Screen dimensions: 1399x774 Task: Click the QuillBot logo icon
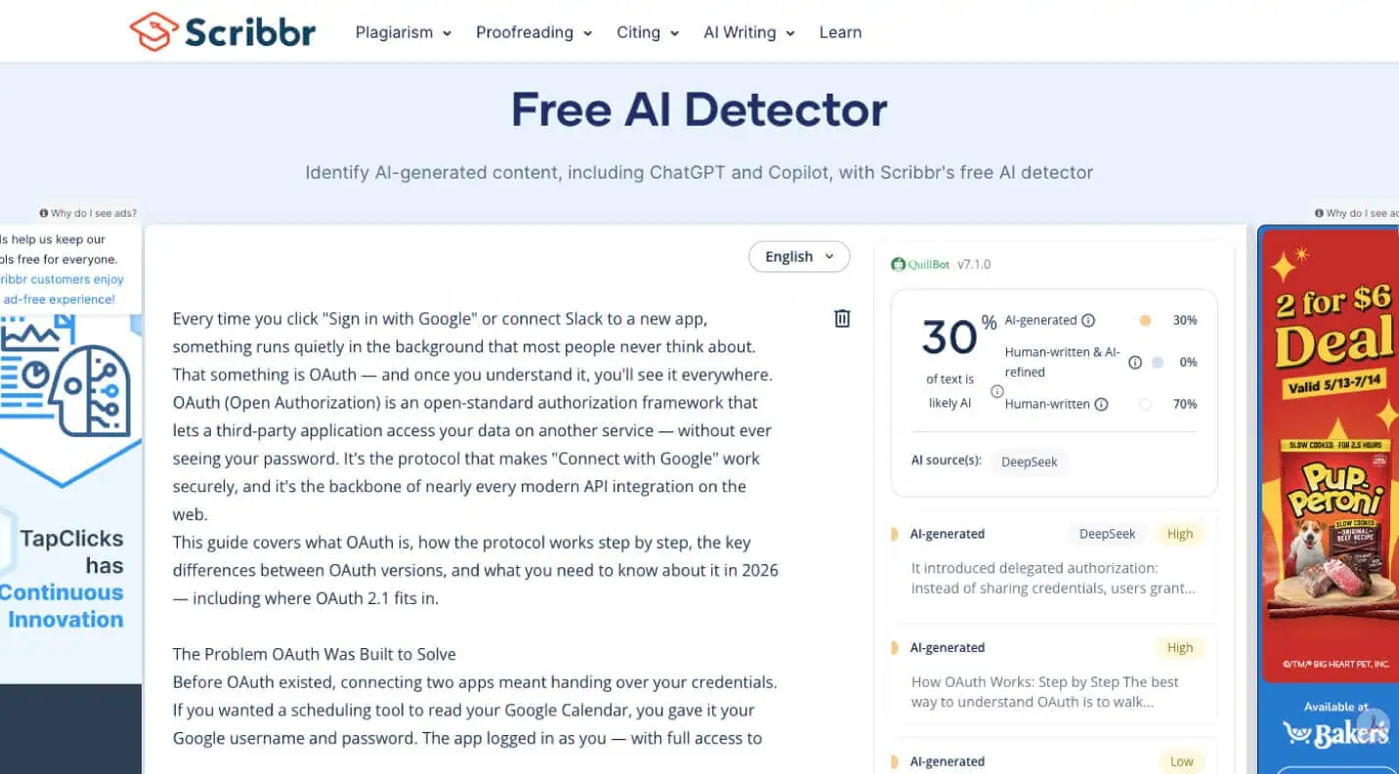coord(898,265)
